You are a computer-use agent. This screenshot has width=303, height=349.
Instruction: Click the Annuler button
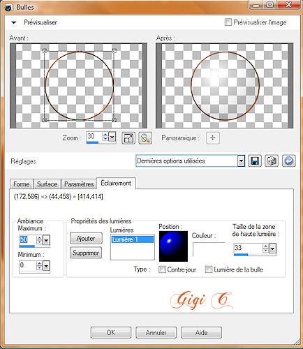click(x=156, y=332)
